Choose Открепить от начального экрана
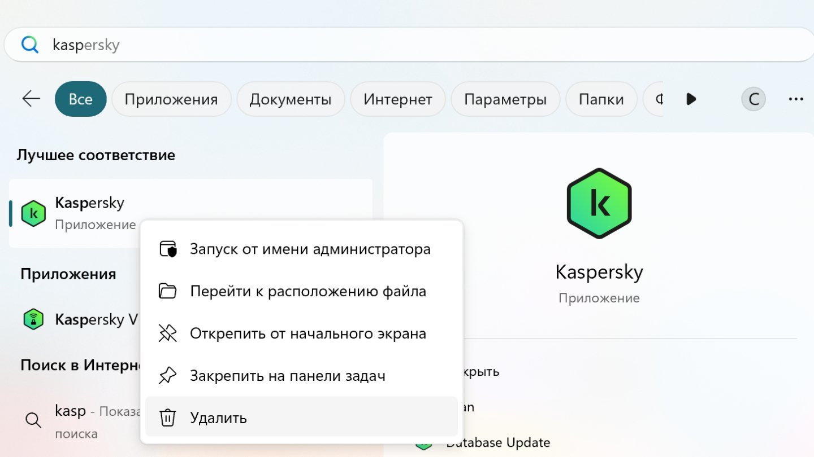Screen dimensions: 814x457 (301, 333)
